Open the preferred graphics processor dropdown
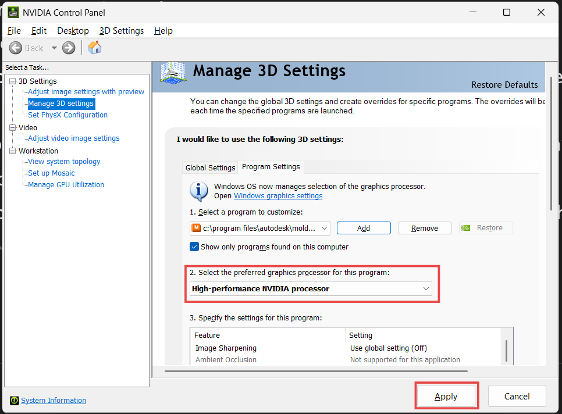Viewport: 562px width, 414px height. pos(311,288)
